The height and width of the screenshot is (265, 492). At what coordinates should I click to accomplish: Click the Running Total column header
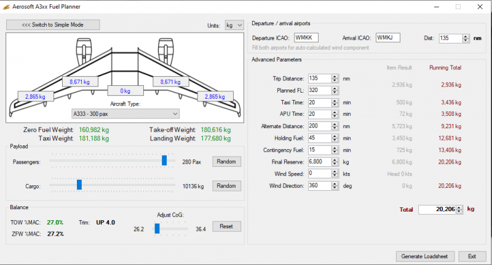tap(445, 67)
